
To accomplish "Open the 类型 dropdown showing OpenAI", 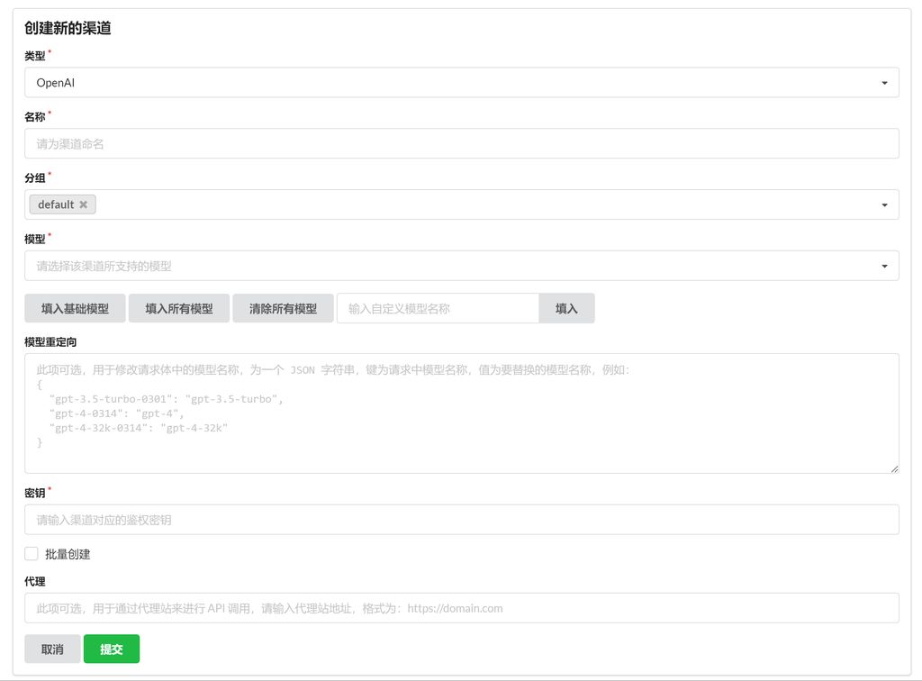I will click(450, 83).
